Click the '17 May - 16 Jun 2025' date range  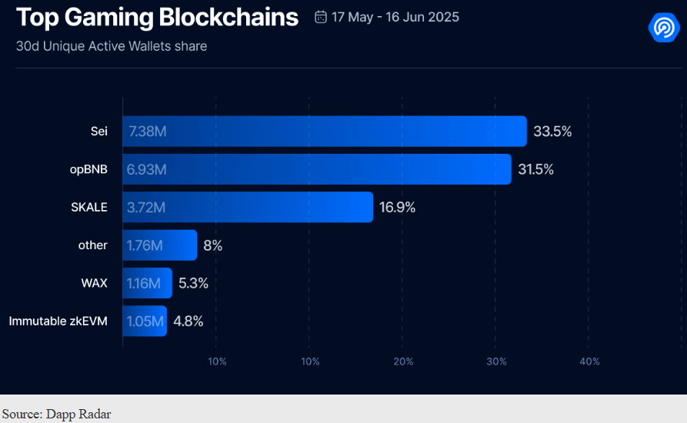pos(395,17)
